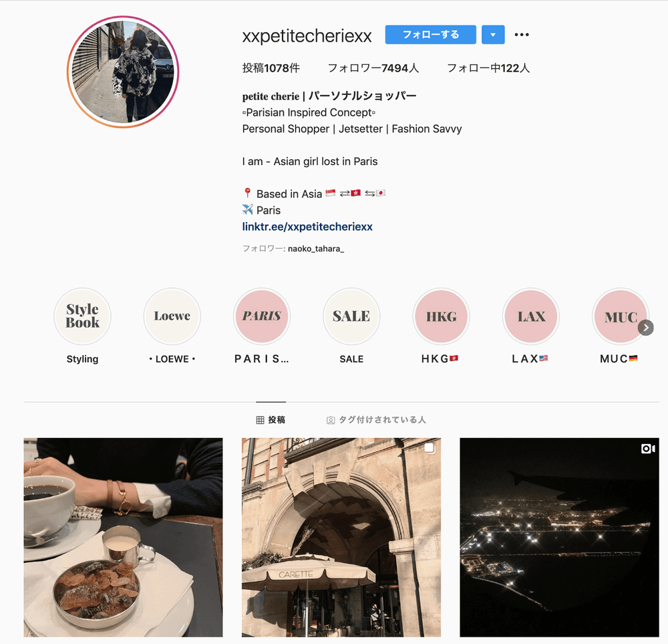Open the linktr.ee/xxpetitecheriexx link

[x=307, y=227]
